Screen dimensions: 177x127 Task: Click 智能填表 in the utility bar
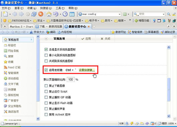point(135,32)
